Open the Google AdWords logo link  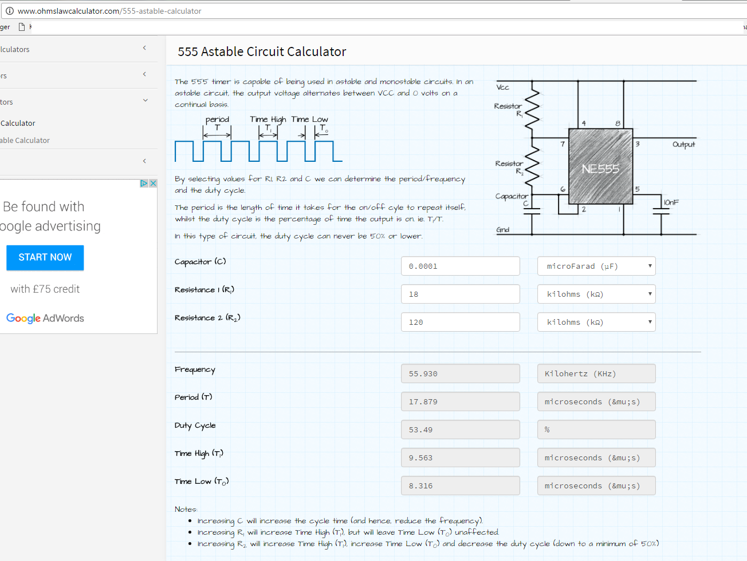(x=45, y=318)
